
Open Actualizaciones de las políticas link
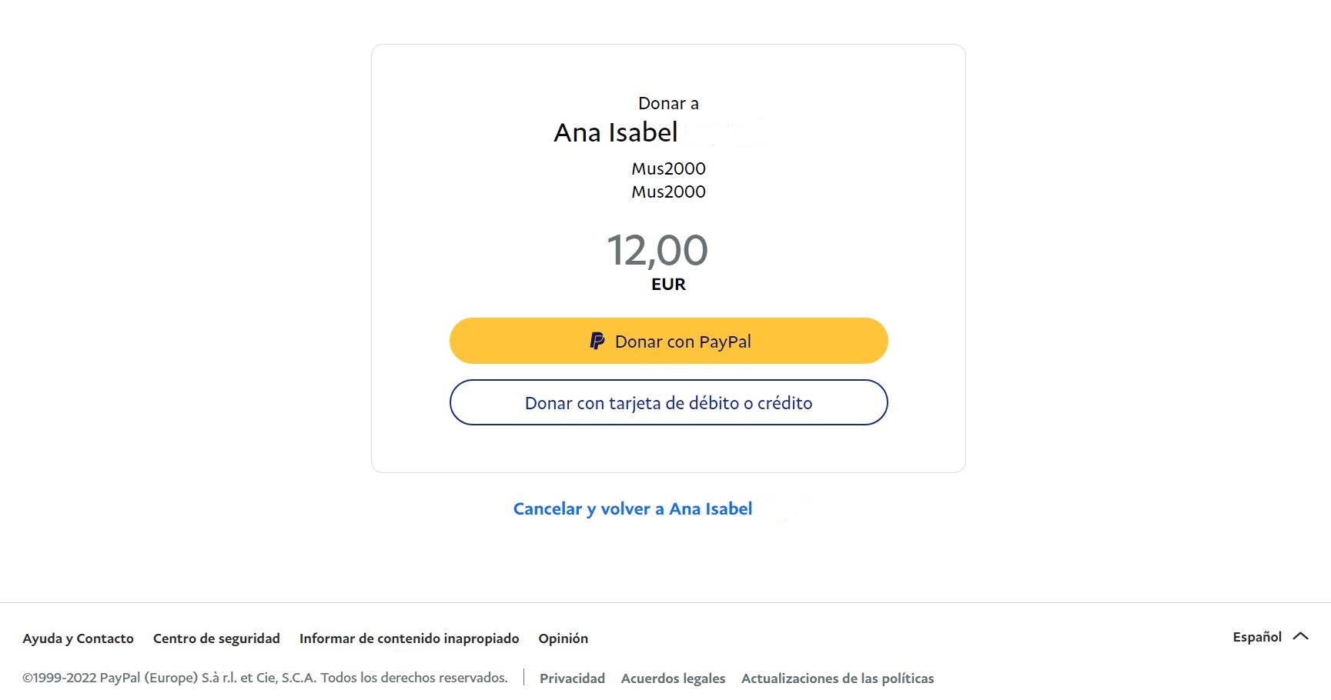tap(838, 678)
